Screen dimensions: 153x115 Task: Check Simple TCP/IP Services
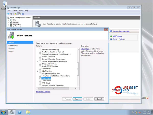click(40, 66)
